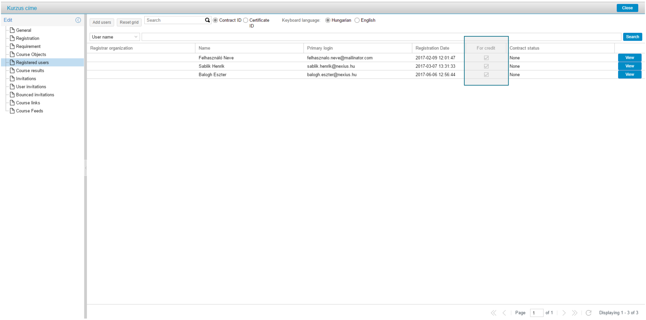This screenshot has width=646, height=320.
Task: Select the Certificate ID radio button
Action: [x=246, y=20]
